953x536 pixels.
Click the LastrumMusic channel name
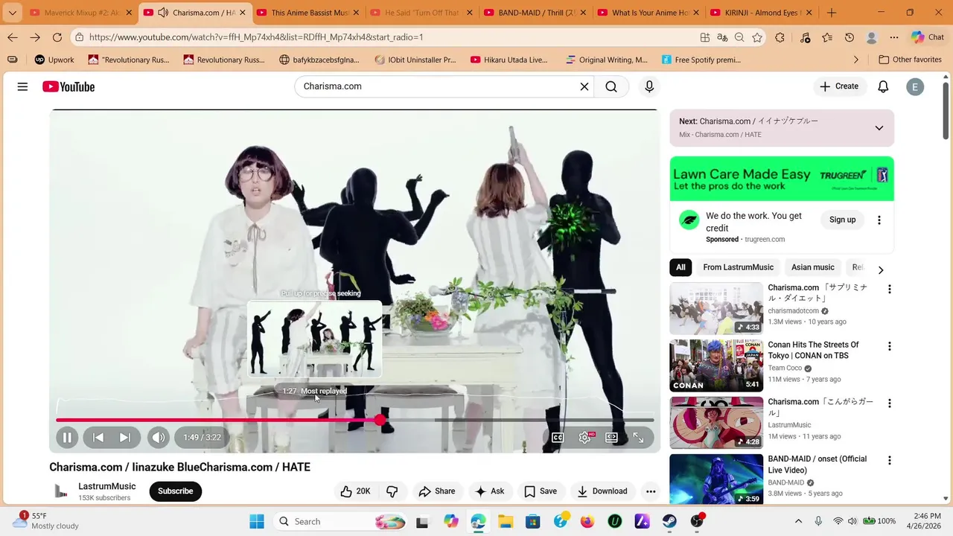coord(107,486)
